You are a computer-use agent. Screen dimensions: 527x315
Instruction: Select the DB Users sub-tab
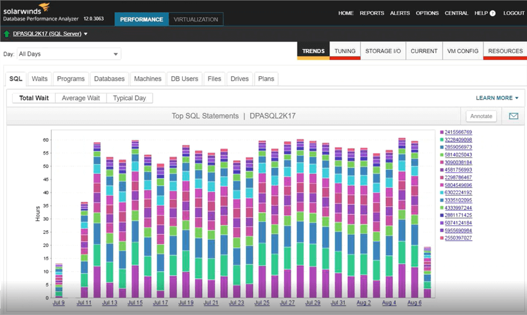coord(184,78)
